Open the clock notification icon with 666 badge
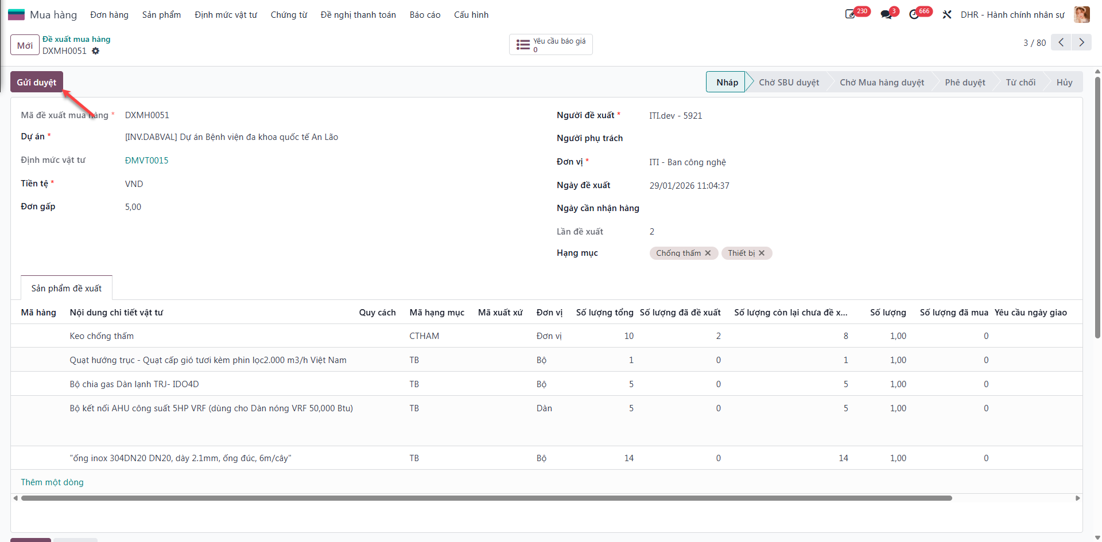This screenshot has height=542, width=1102. [x=914, y=14]
